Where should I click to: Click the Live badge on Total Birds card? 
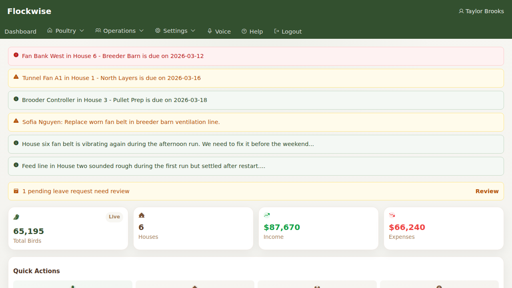114,217
